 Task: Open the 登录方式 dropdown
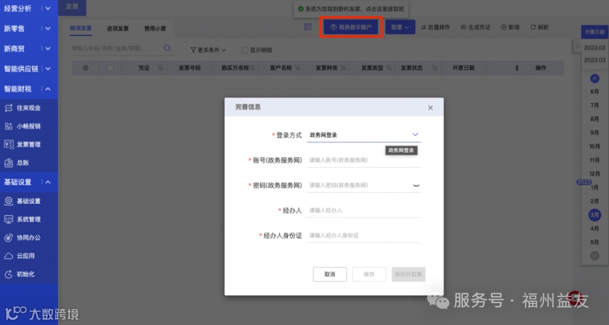tap(364, 135)
